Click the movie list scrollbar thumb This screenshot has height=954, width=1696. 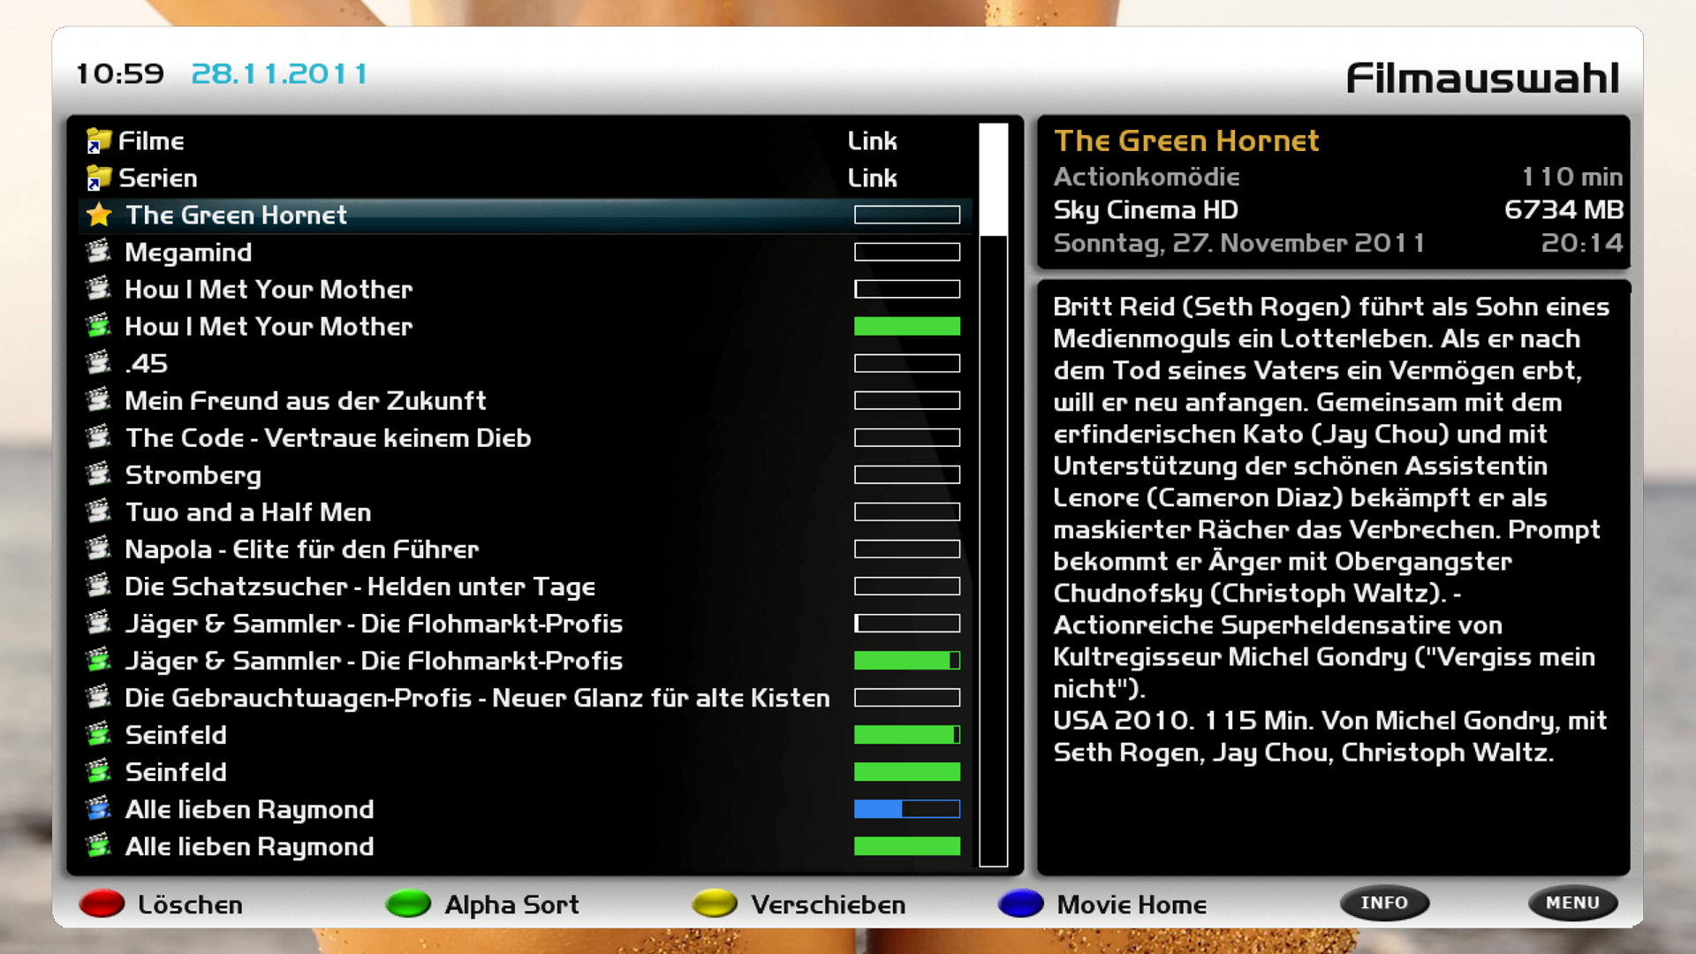[993, 179]
